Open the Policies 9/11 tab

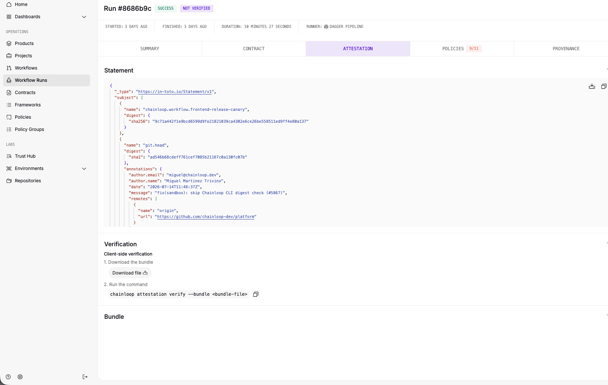[x=462, y=49]
